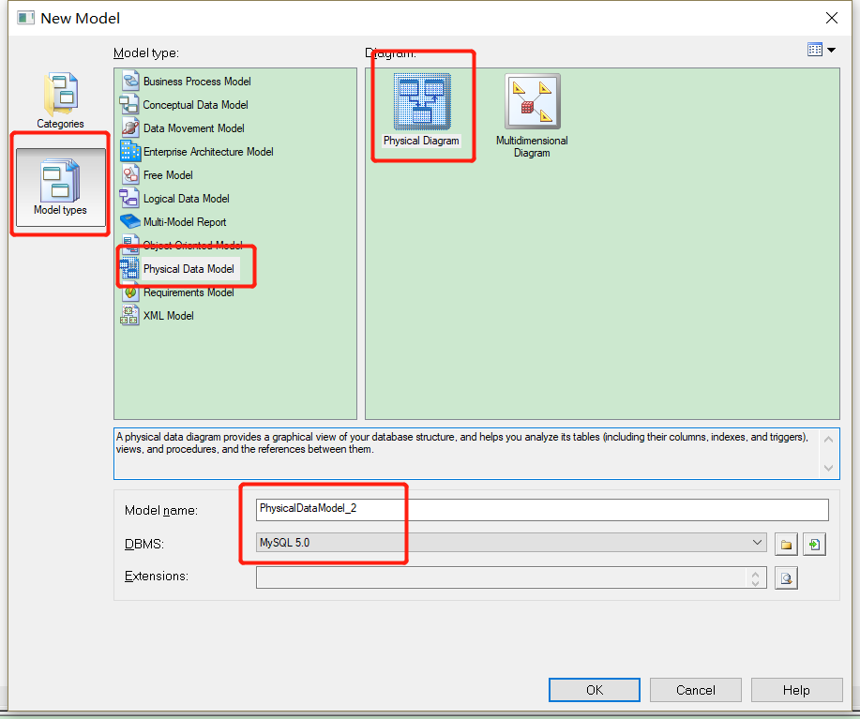860x719 pixels.
Task: Click the description box up arrow
Action: (828, 440)
